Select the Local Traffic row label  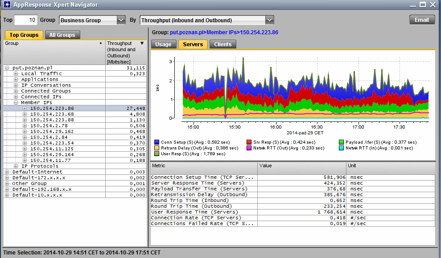[x=41, y=74]
